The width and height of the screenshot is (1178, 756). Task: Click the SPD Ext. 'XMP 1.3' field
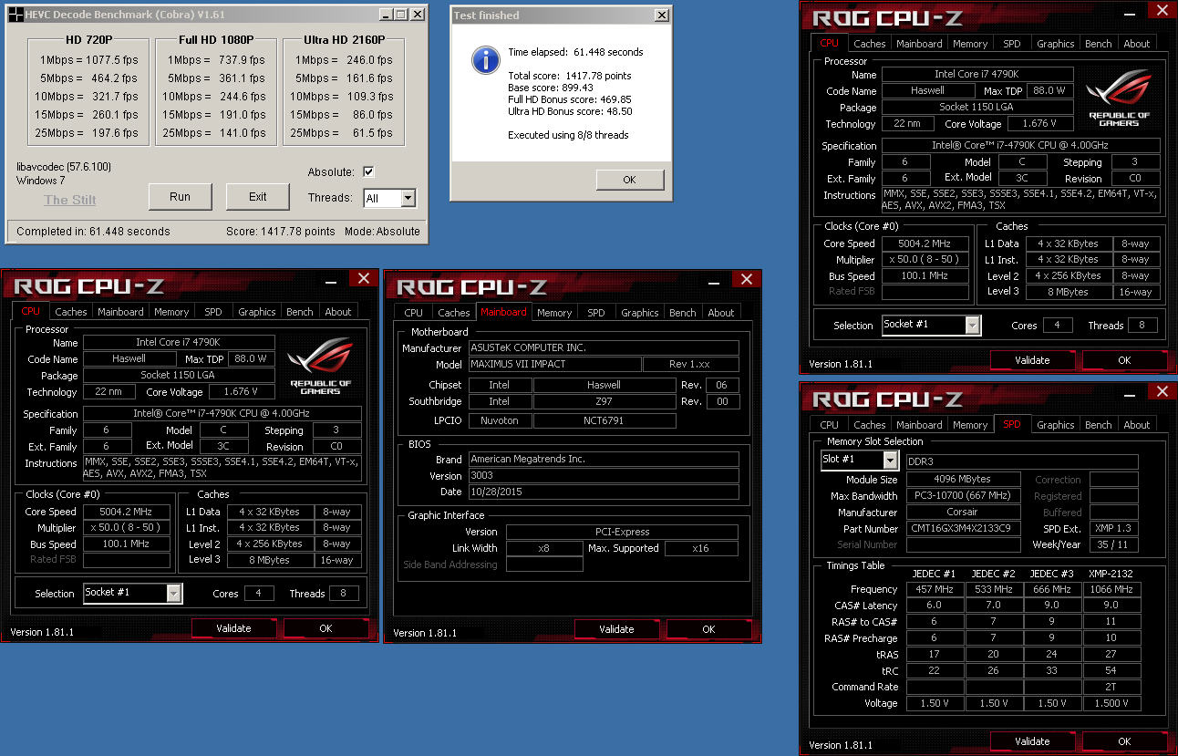point(1114,528)
